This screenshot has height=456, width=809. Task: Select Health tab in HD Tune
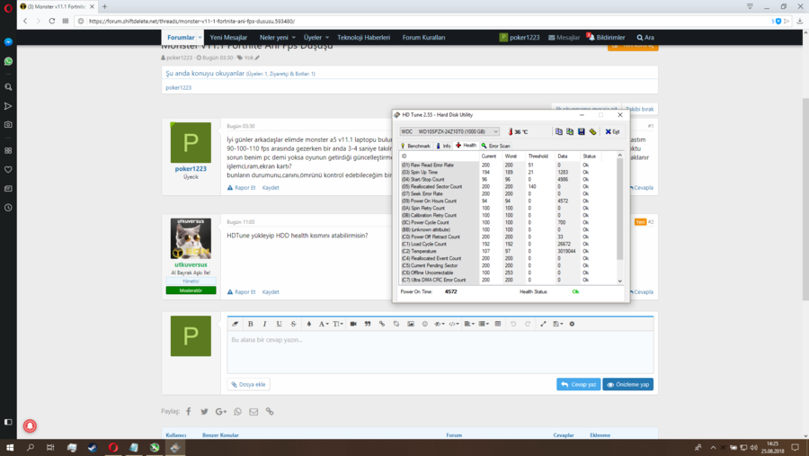pyautogui.click(x=466, y=146)
